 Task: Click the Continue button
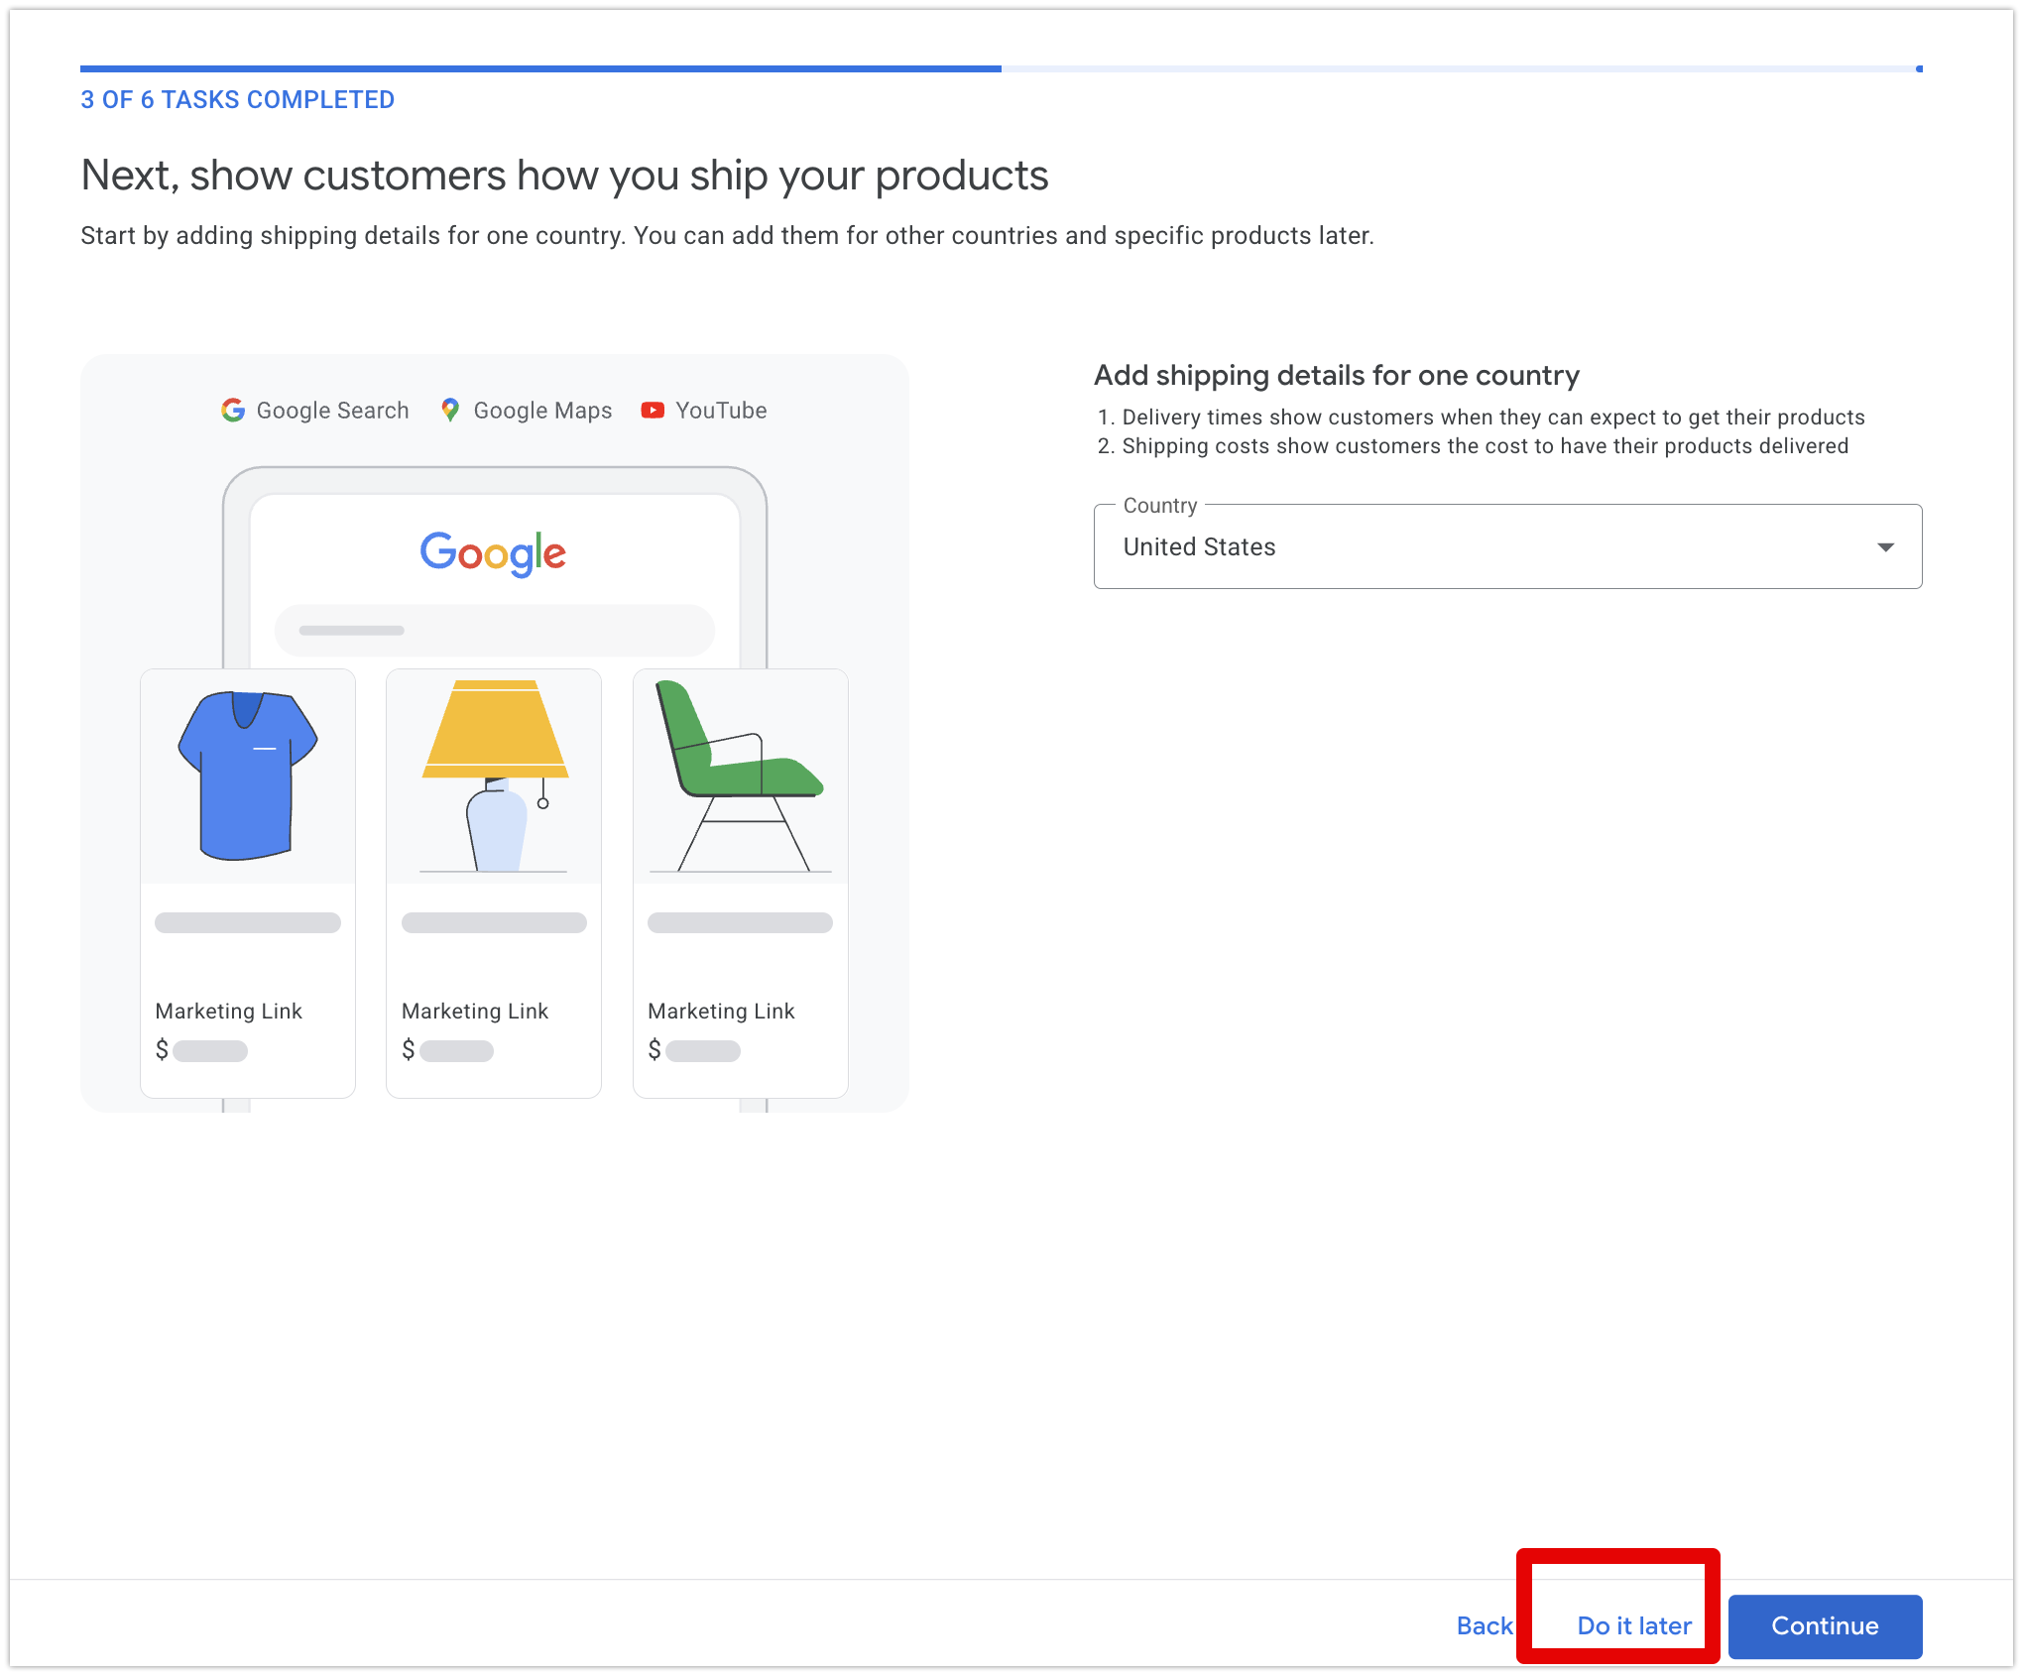click(x=1825, y=1625)
